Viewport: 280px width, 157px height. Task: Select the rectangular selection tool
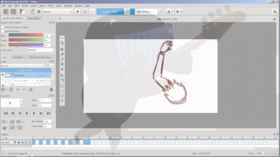point(62,86)
